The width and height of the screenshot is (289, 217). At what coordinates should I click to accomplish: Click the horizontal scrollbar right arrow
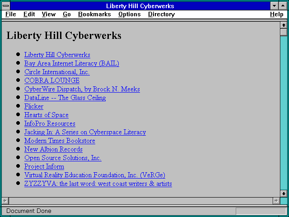click(276, 201)
